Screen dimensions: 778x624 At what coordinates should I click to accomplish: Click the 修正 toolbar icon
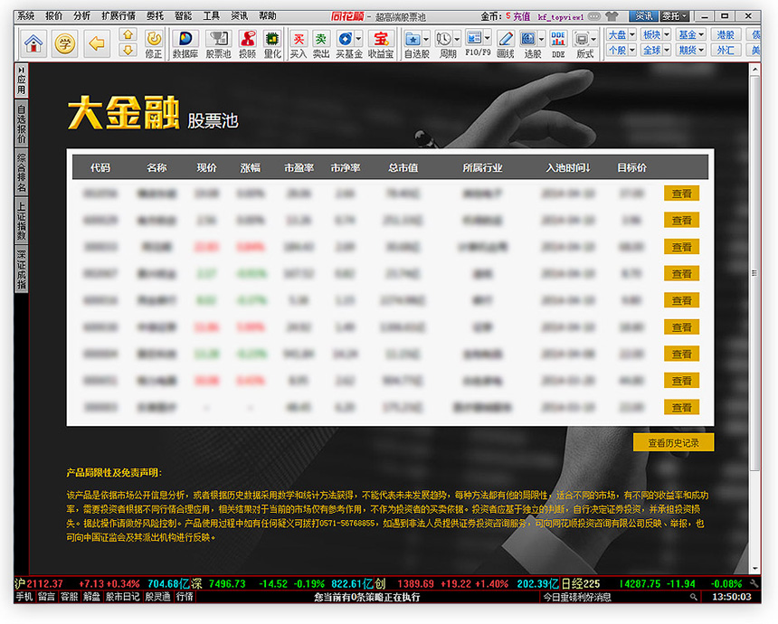tap(153, 44)
